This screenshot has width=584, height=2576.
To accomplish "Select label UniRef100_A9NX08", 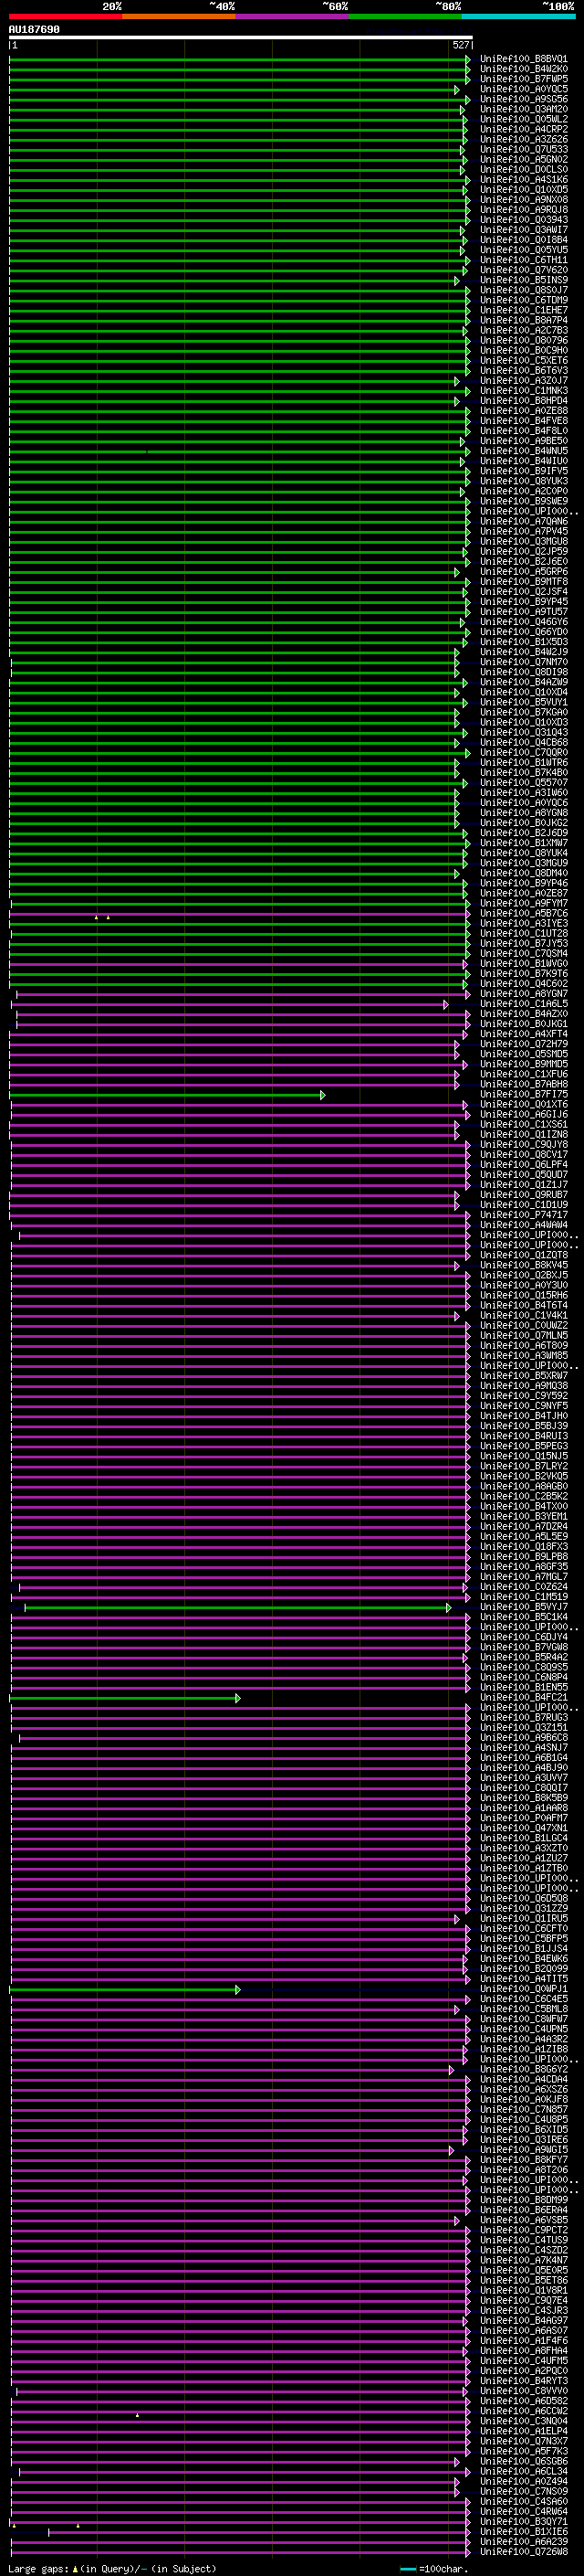I will click(x=523, y=200).
